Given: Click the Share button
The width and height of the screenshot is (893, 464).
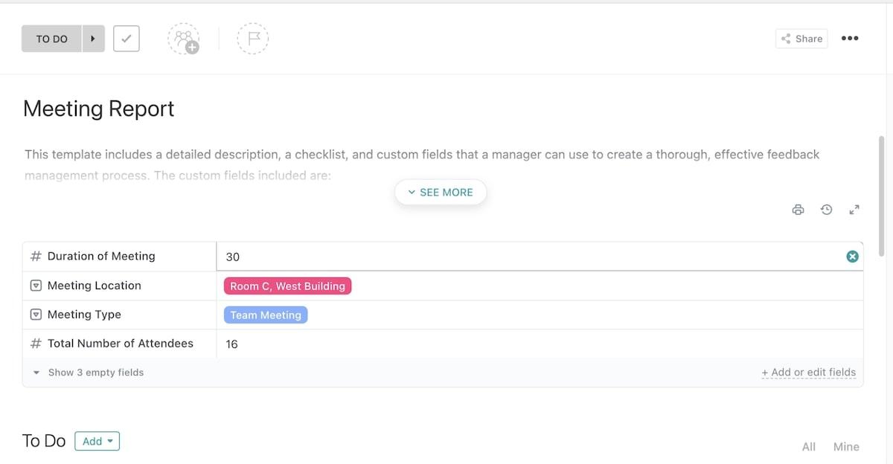Looking at the screenshot, I should click(x=801, y=39).
